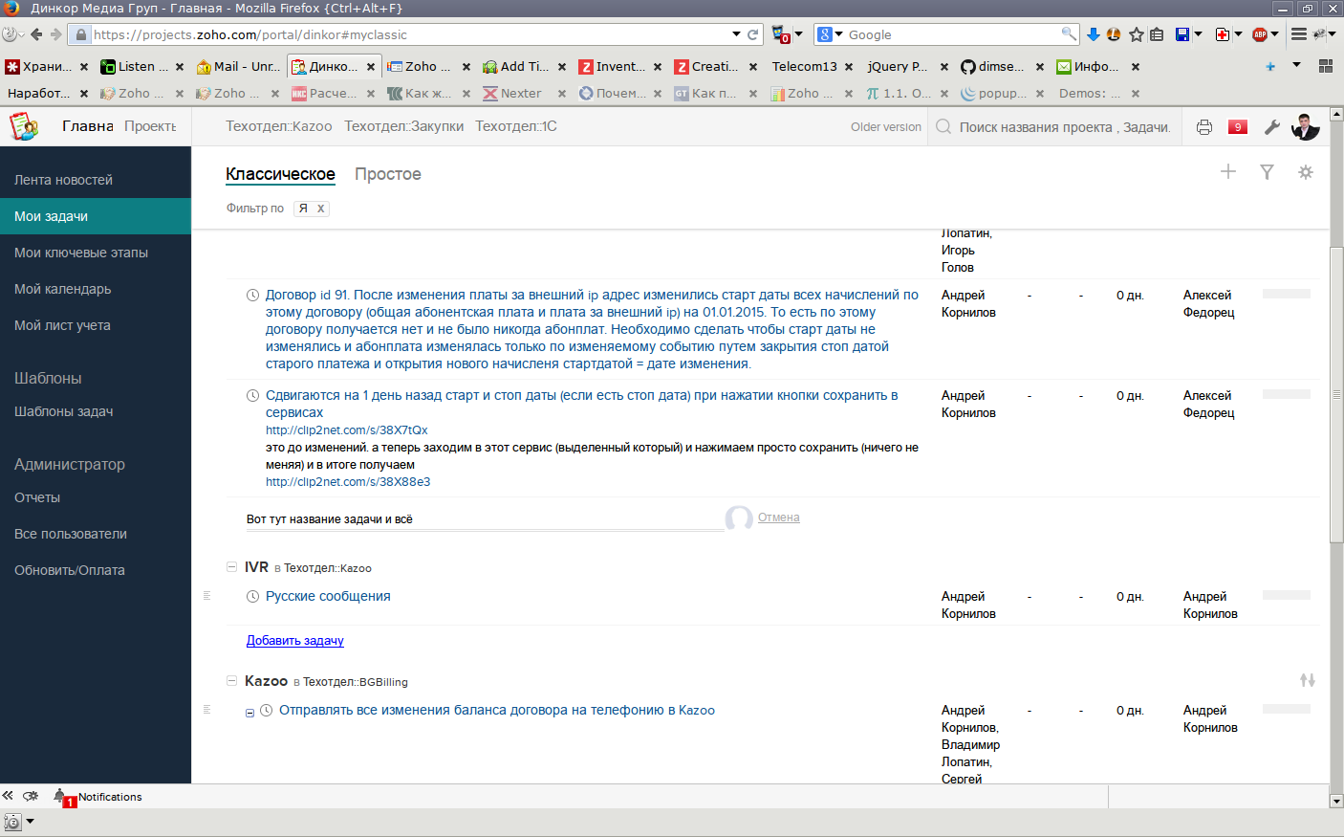Image resolution: width=1344 pixels, height=837 pixels.
Task: Click drag handle icon of 'Русские сообщения' row
Action: click(x=206, y=595)
